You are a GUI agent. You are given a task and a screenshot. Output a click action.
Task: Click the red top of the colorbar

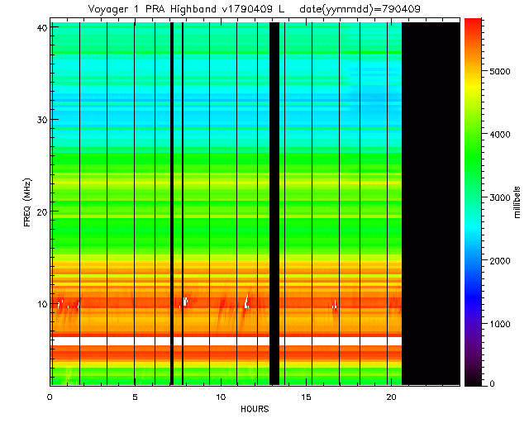pyautogui.click(x=473, y=26)
